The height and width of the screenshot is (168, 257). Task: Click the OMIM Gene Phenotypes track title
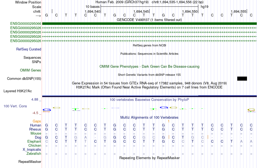149,67
